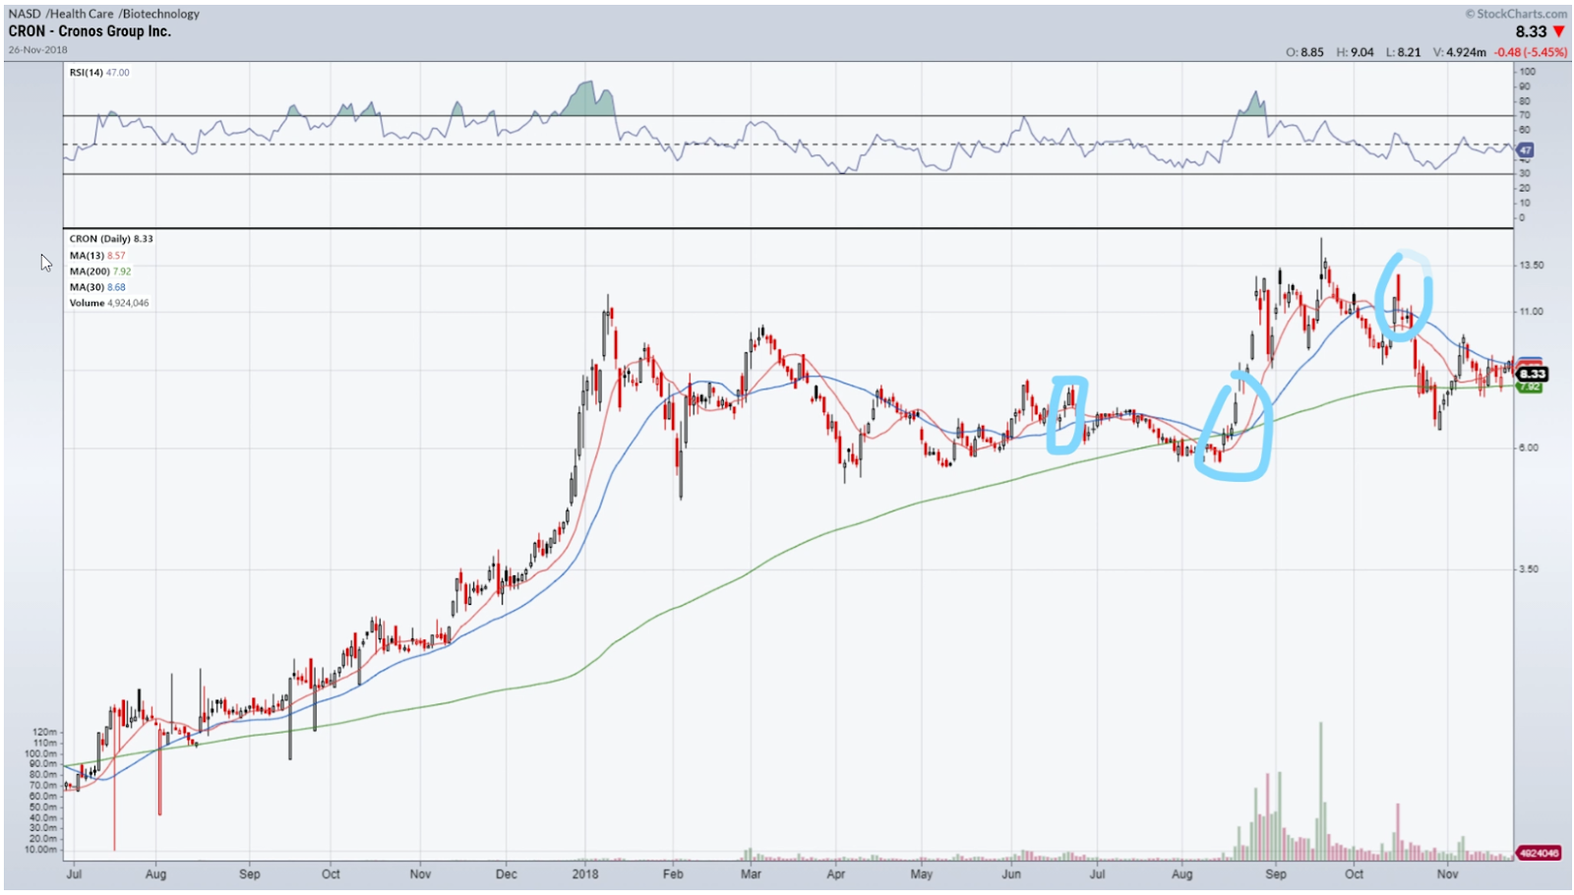Click the red down-triangle price change icon
The width and height of the screenshot is (1574, 895).
tap(1559, 32)
